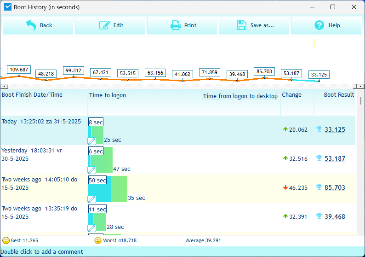Click the Worst 418.718 link
Screen dimensions: 365x257
tap(120, 240)
